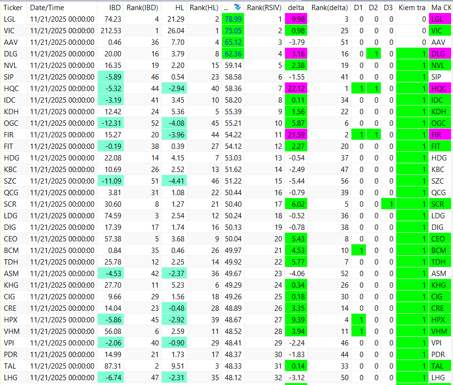
Task: Select AAV in the Ticker column
Action: click(x=11, y=42)
